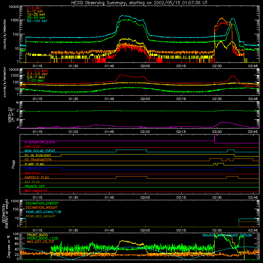Click the 02:30 tick under keV panel
Viewport: 263px width, 263px height.
217,66
